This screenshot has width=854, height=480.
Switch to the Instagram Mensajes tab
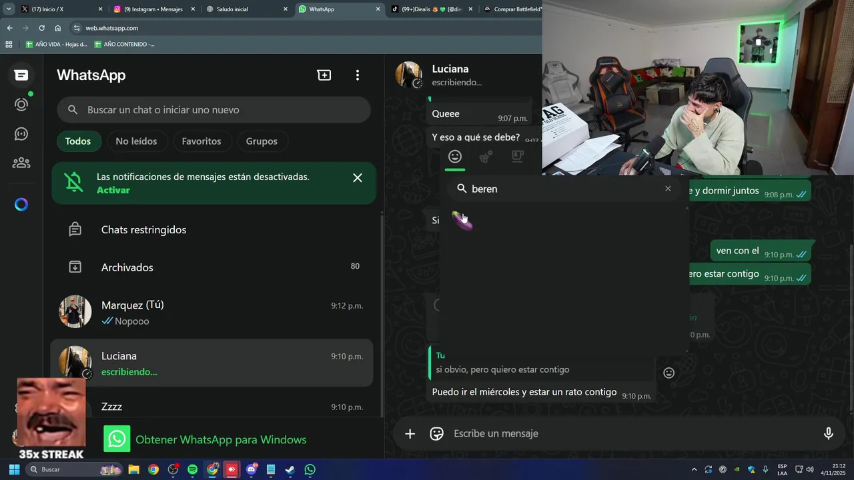click(153, 9)
